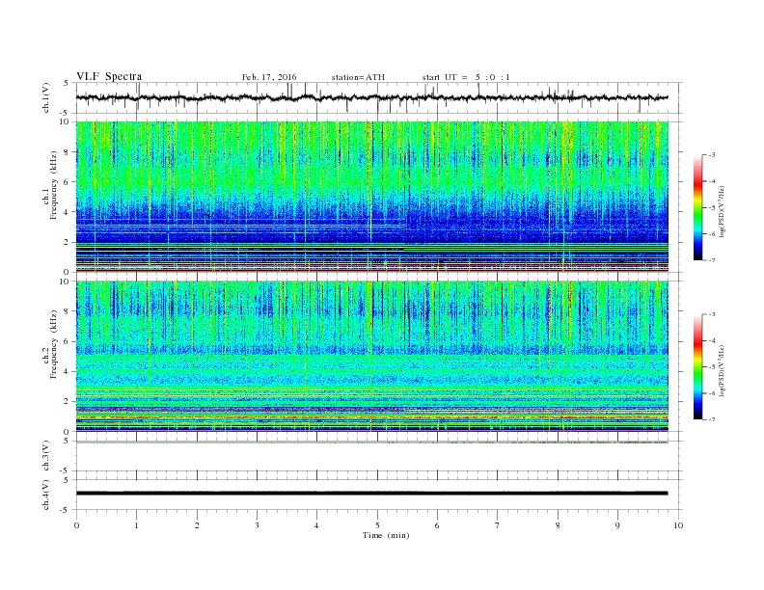Click the "station=ATH" header label
This screenshot has height=590, width=764.
[x=358, y=77]
